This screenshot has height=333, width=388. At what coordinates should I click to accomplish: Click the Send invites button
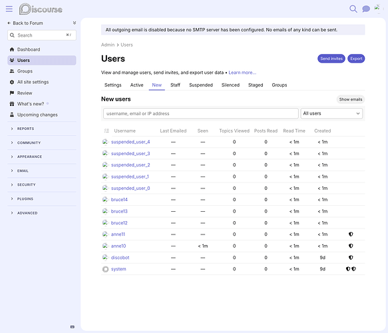331,59
